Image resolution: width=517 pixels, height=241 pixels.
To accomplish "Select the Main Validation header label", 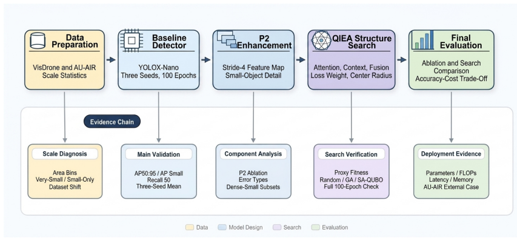I will (x=159, y=154).
